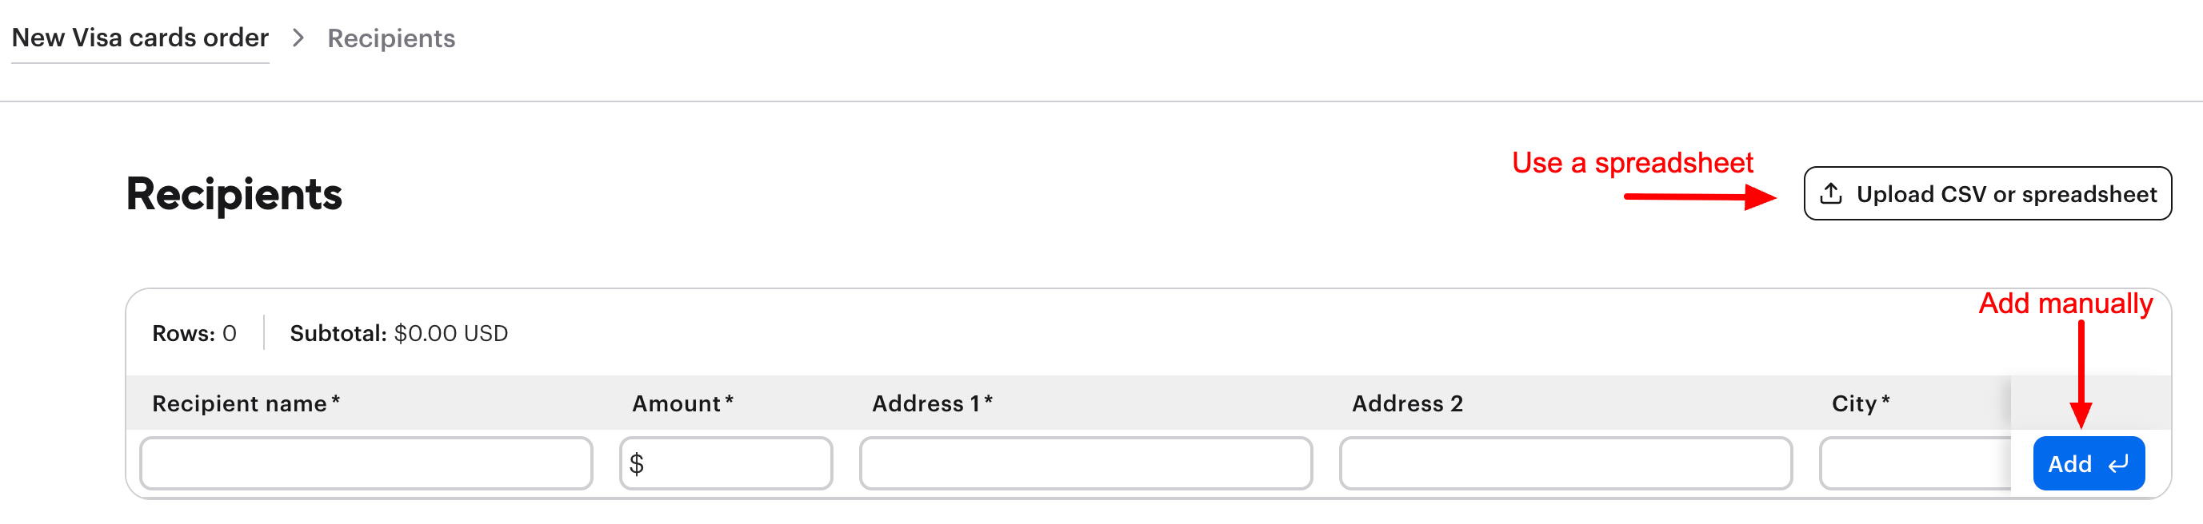The width and height of the screenshot is (2203, 524).
Task: Click the breadcrumb chevron separator
Action: [x=298, y=38]
